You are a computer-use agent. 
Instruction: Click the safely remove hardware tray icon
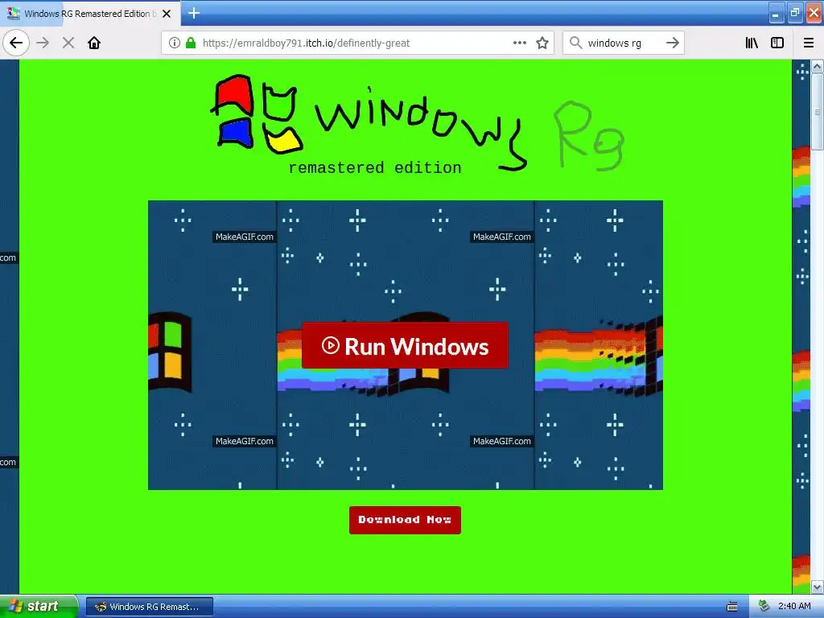click(x=764, y=606)
